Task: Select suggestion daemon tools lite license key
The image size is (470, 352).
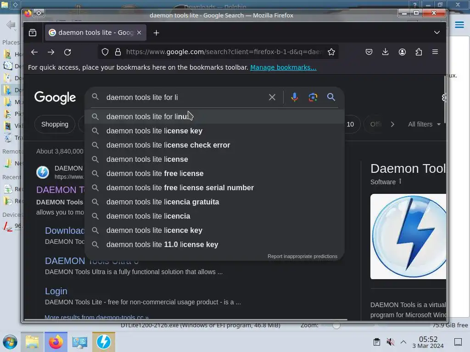Action: (x=214, y=131)
